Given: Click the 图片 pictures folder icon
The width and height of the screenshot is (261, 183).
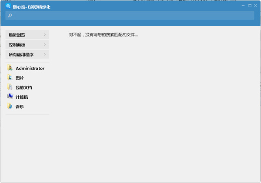Looking at the screenshot, I should tap(10, 77).
